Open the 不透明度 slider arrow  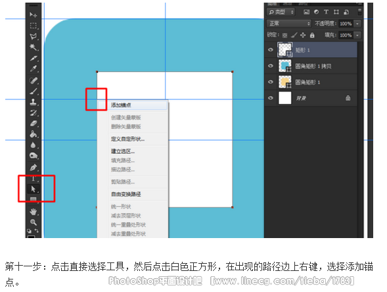357,24
